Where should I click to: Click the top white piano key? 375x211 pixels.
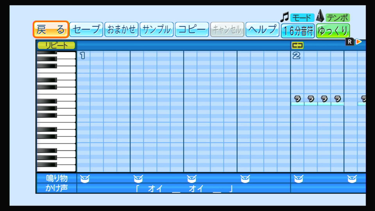pyautogui.click(x=66, y=55)
